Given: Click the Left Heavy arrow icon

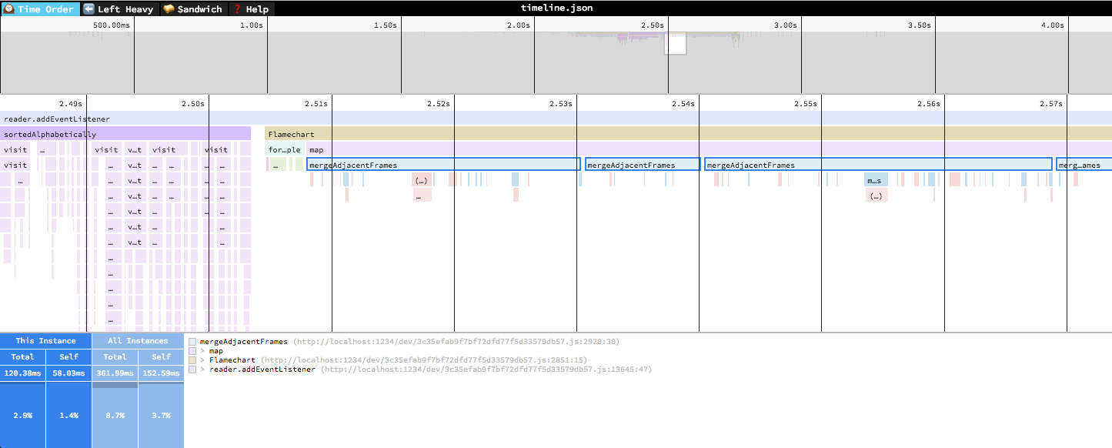Looking at the screenshot, I should pyautogui.click(x=89, y=9).
